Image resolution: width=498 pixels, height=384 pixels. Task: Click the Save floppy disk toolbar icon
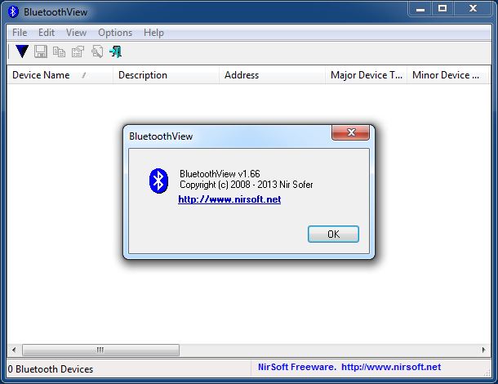coord(41,51)
